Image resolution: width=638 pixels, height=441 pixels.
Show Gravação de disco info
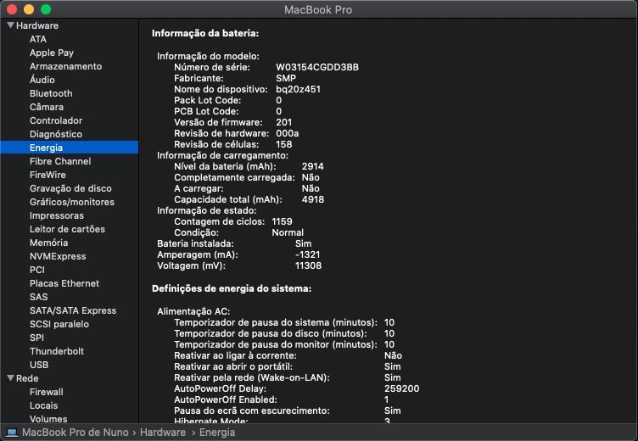[70, 188]
